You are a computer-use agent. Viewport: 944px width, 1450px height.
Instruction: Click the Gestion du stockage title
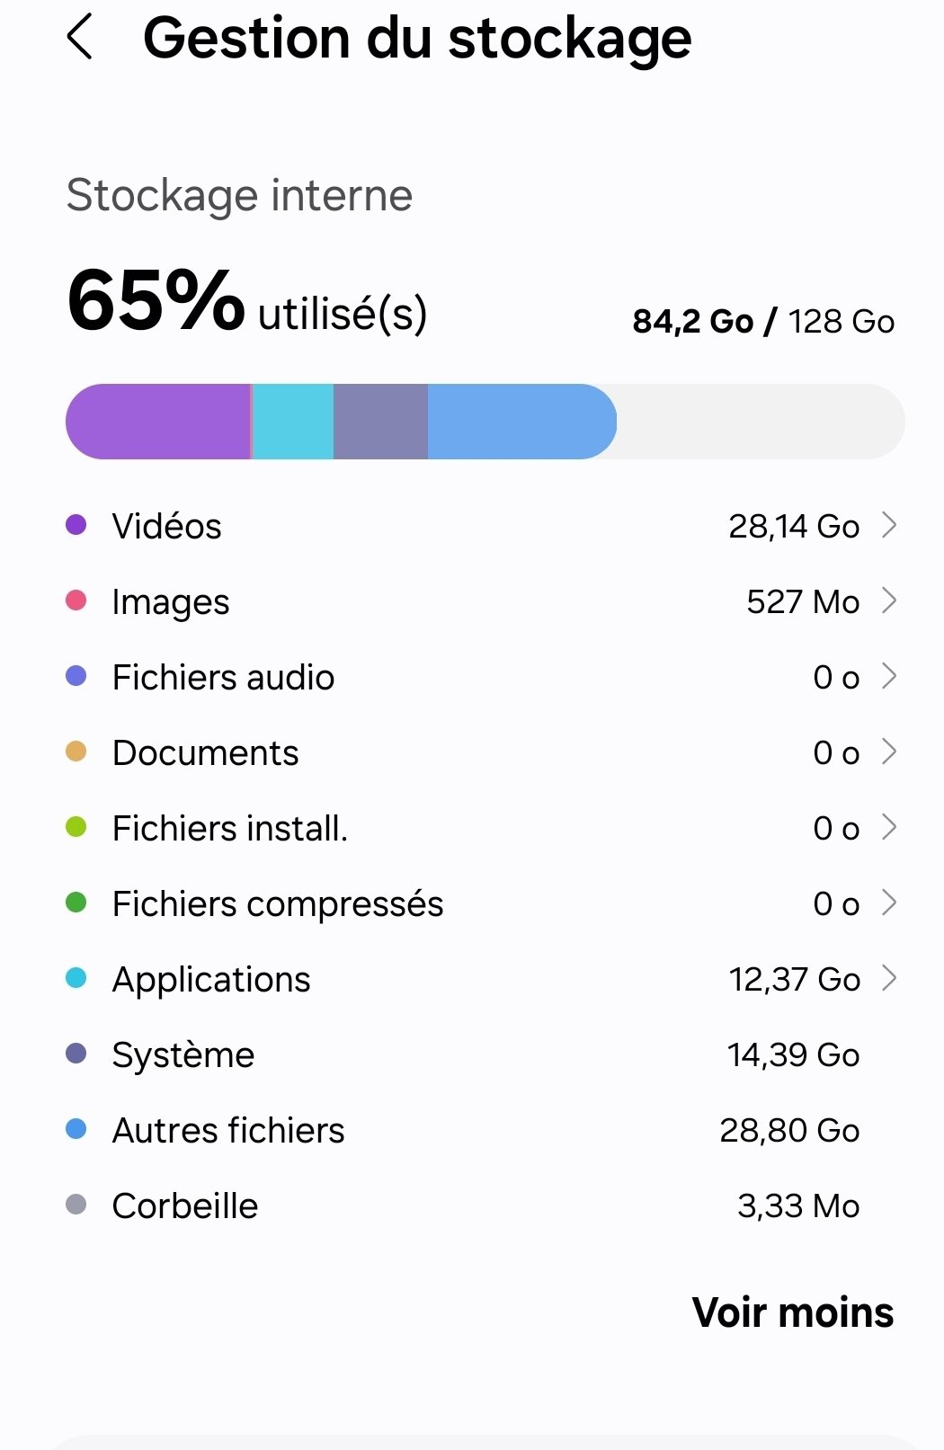click(417, 39)
